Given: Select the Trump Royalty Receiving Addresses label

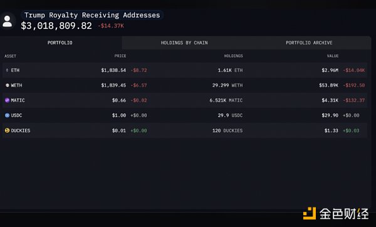Looking at the screenshot, I should (92, 15).
